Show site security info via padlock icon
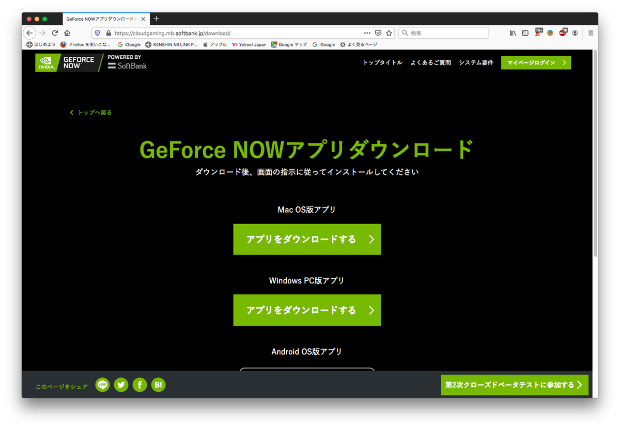The image size is (620, 429). coord(109,33)
